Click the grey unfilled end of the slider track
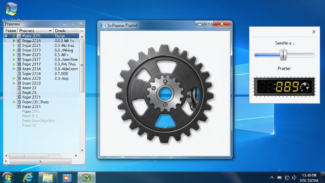Viewport: 325px width, 183px height. click(x=301, y=55)
